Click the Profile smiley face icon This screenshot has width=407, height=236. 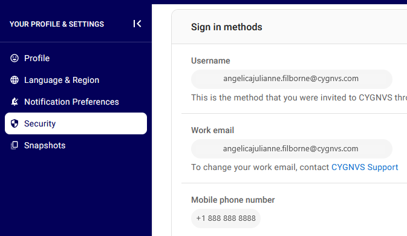coord(15,58)
